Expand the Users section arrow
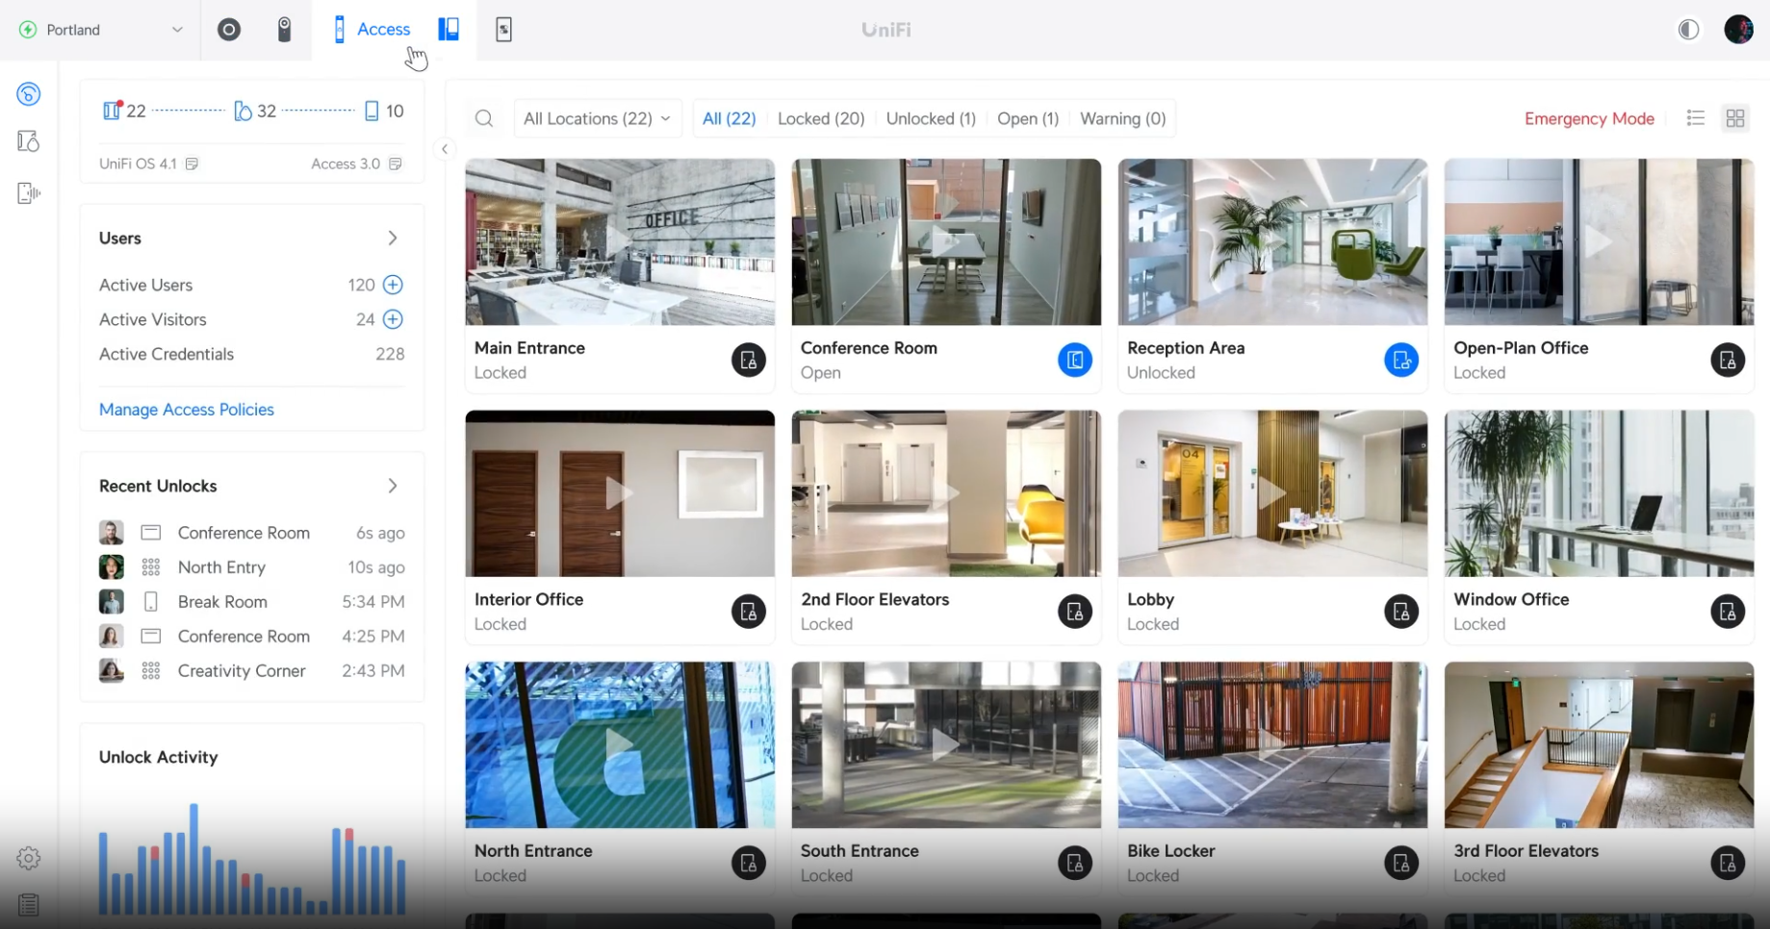1770x929 pixels. [x=392, y=238]
